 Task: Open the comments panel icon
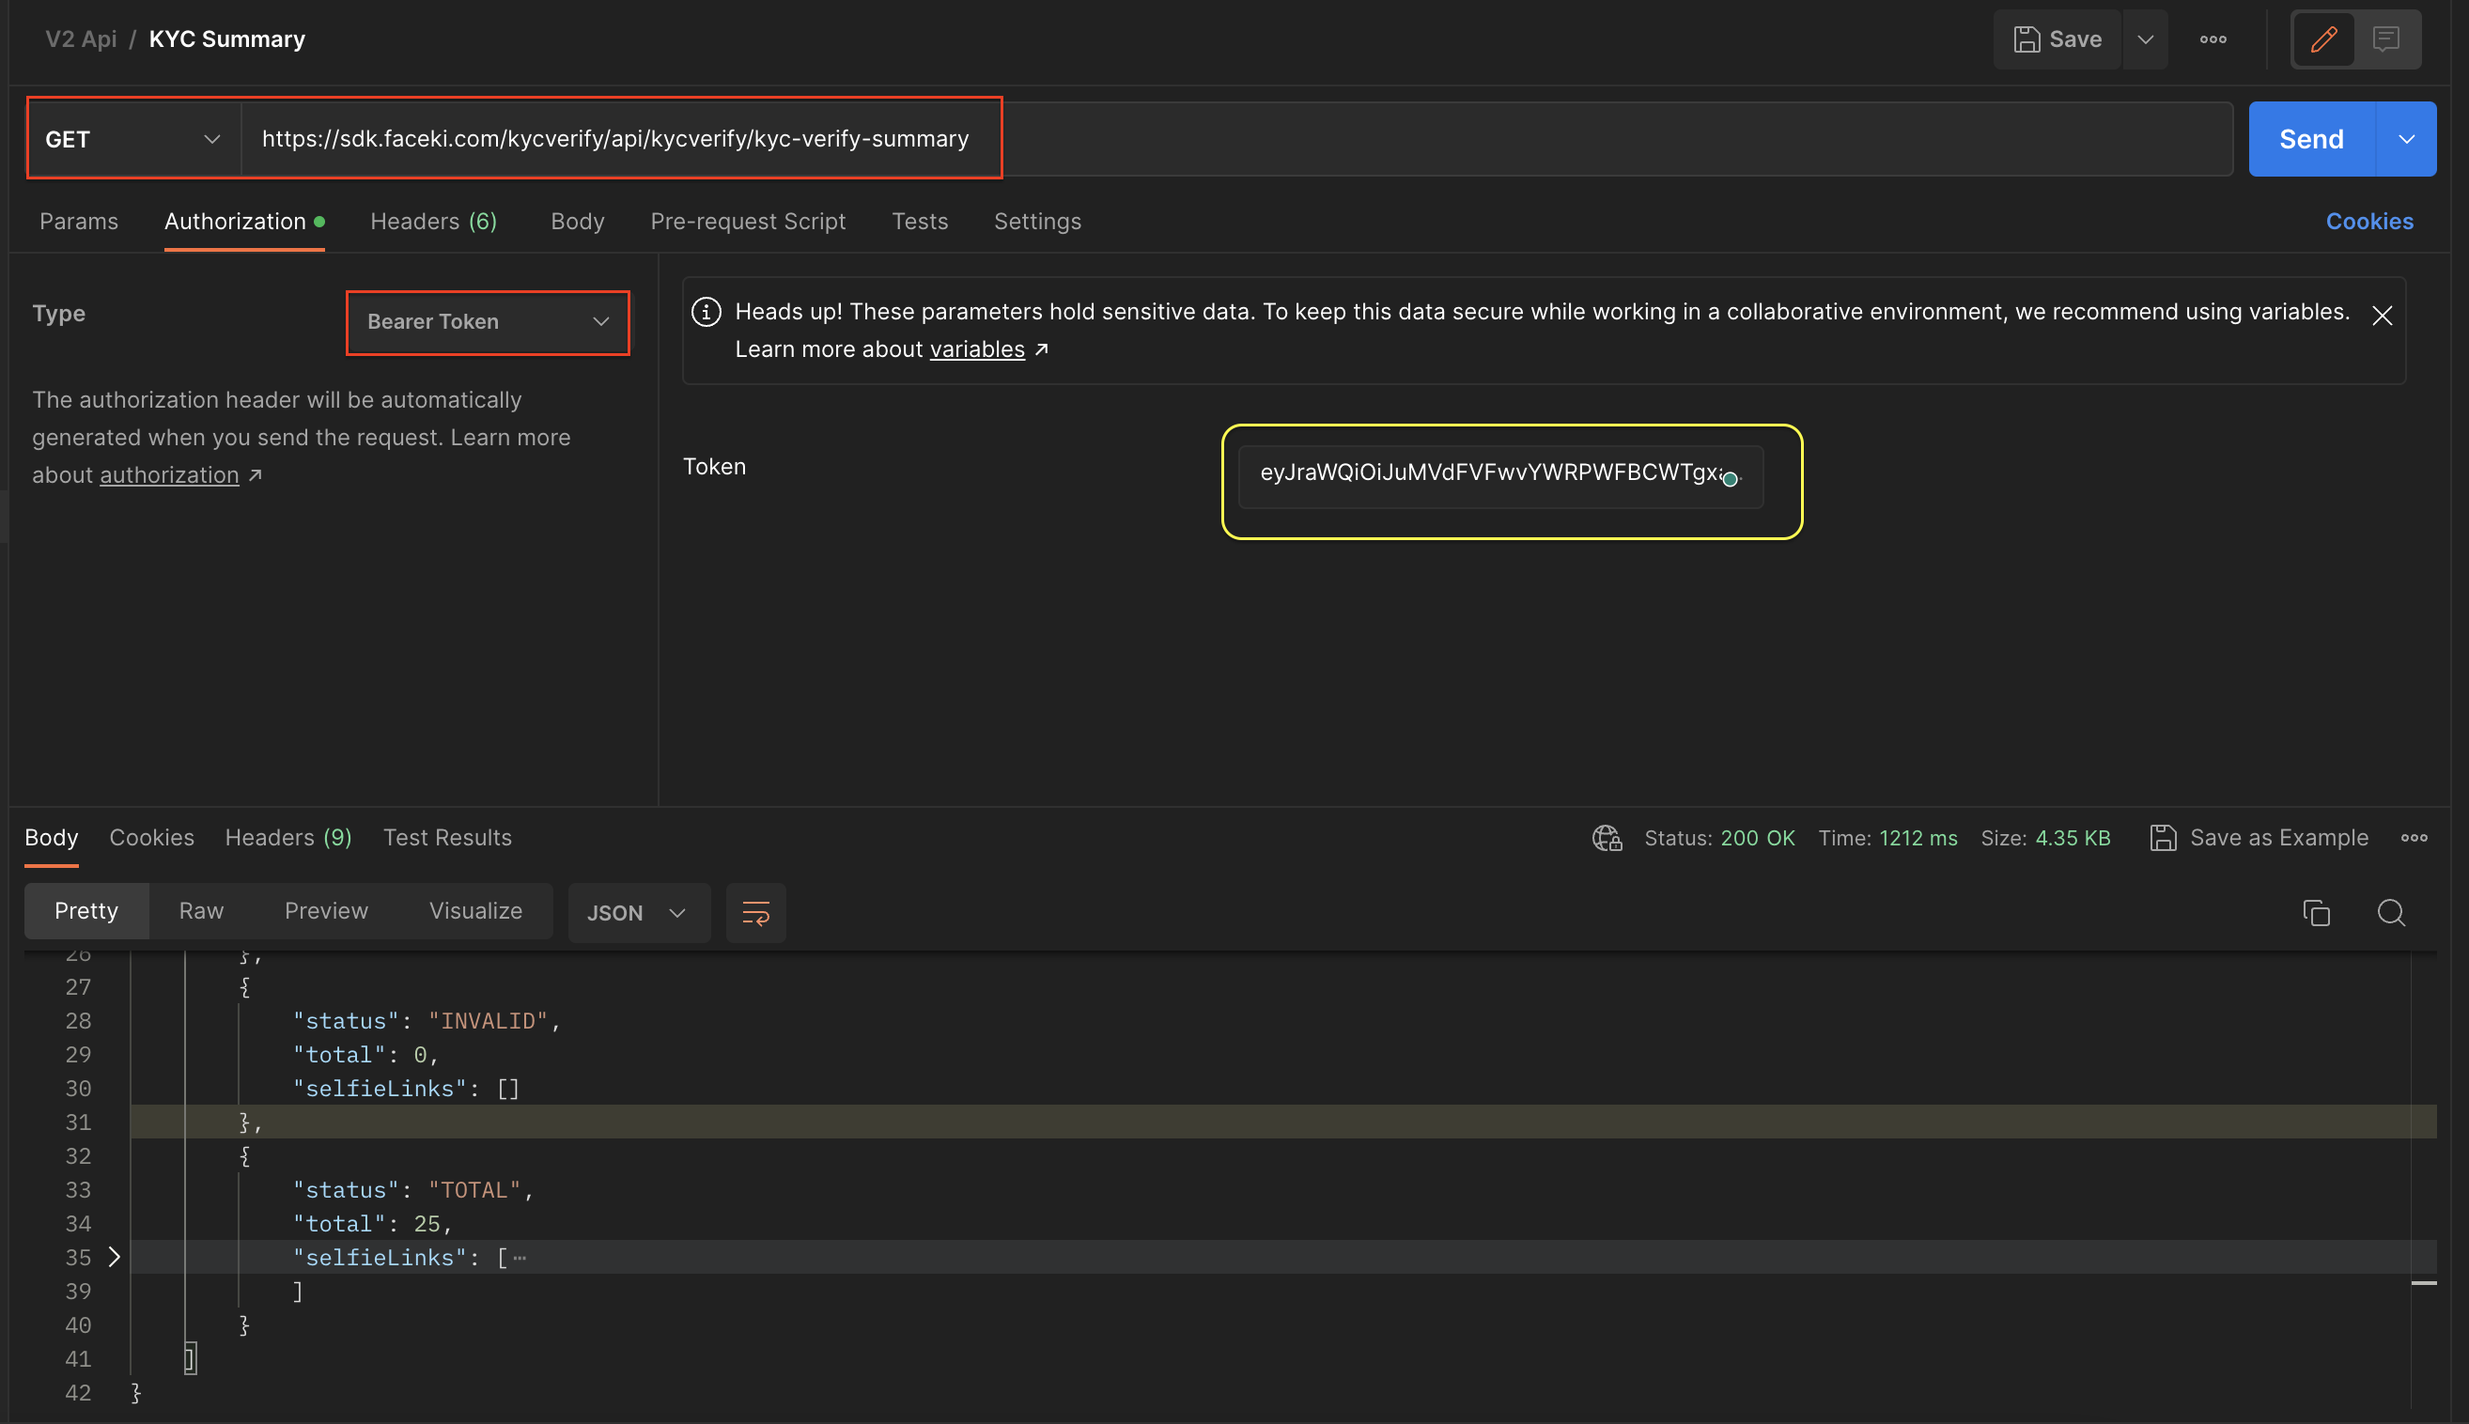2385,39
